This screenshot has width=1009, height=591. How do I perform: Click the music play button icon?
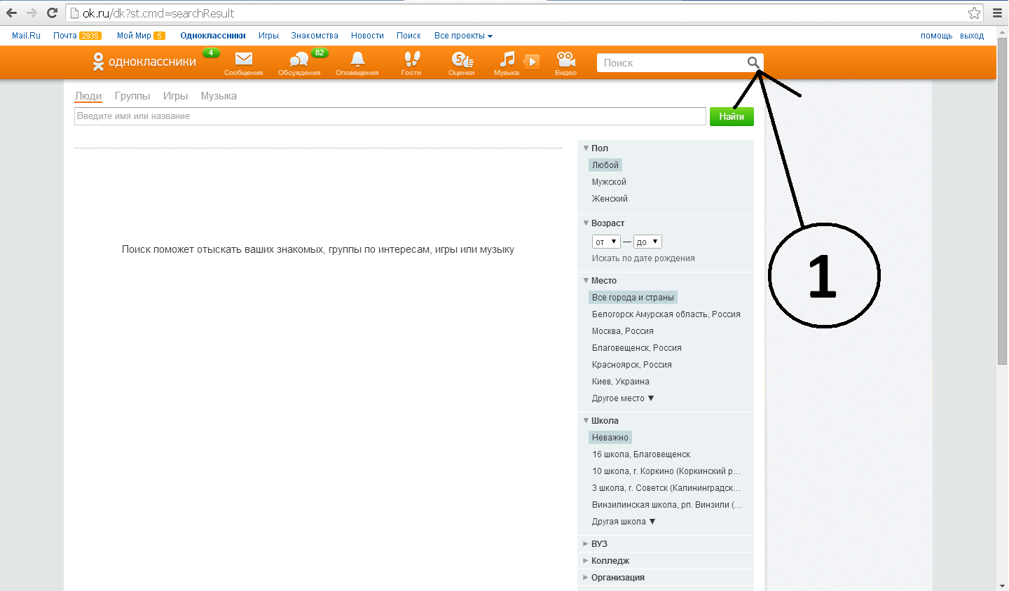(x=532, y=62)
